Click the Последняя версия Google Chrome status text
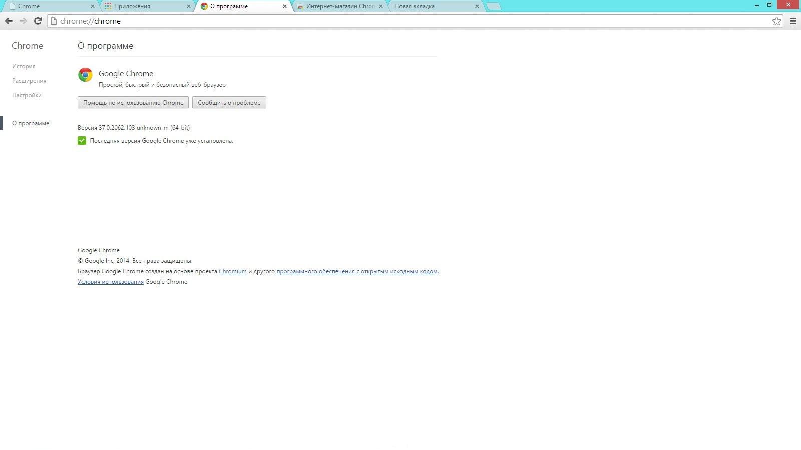 click(x=162, y=141)
